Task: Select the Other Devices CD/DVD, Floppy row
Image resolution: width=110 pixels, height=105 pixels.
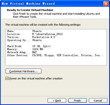Action: click(x=56, y=55)
